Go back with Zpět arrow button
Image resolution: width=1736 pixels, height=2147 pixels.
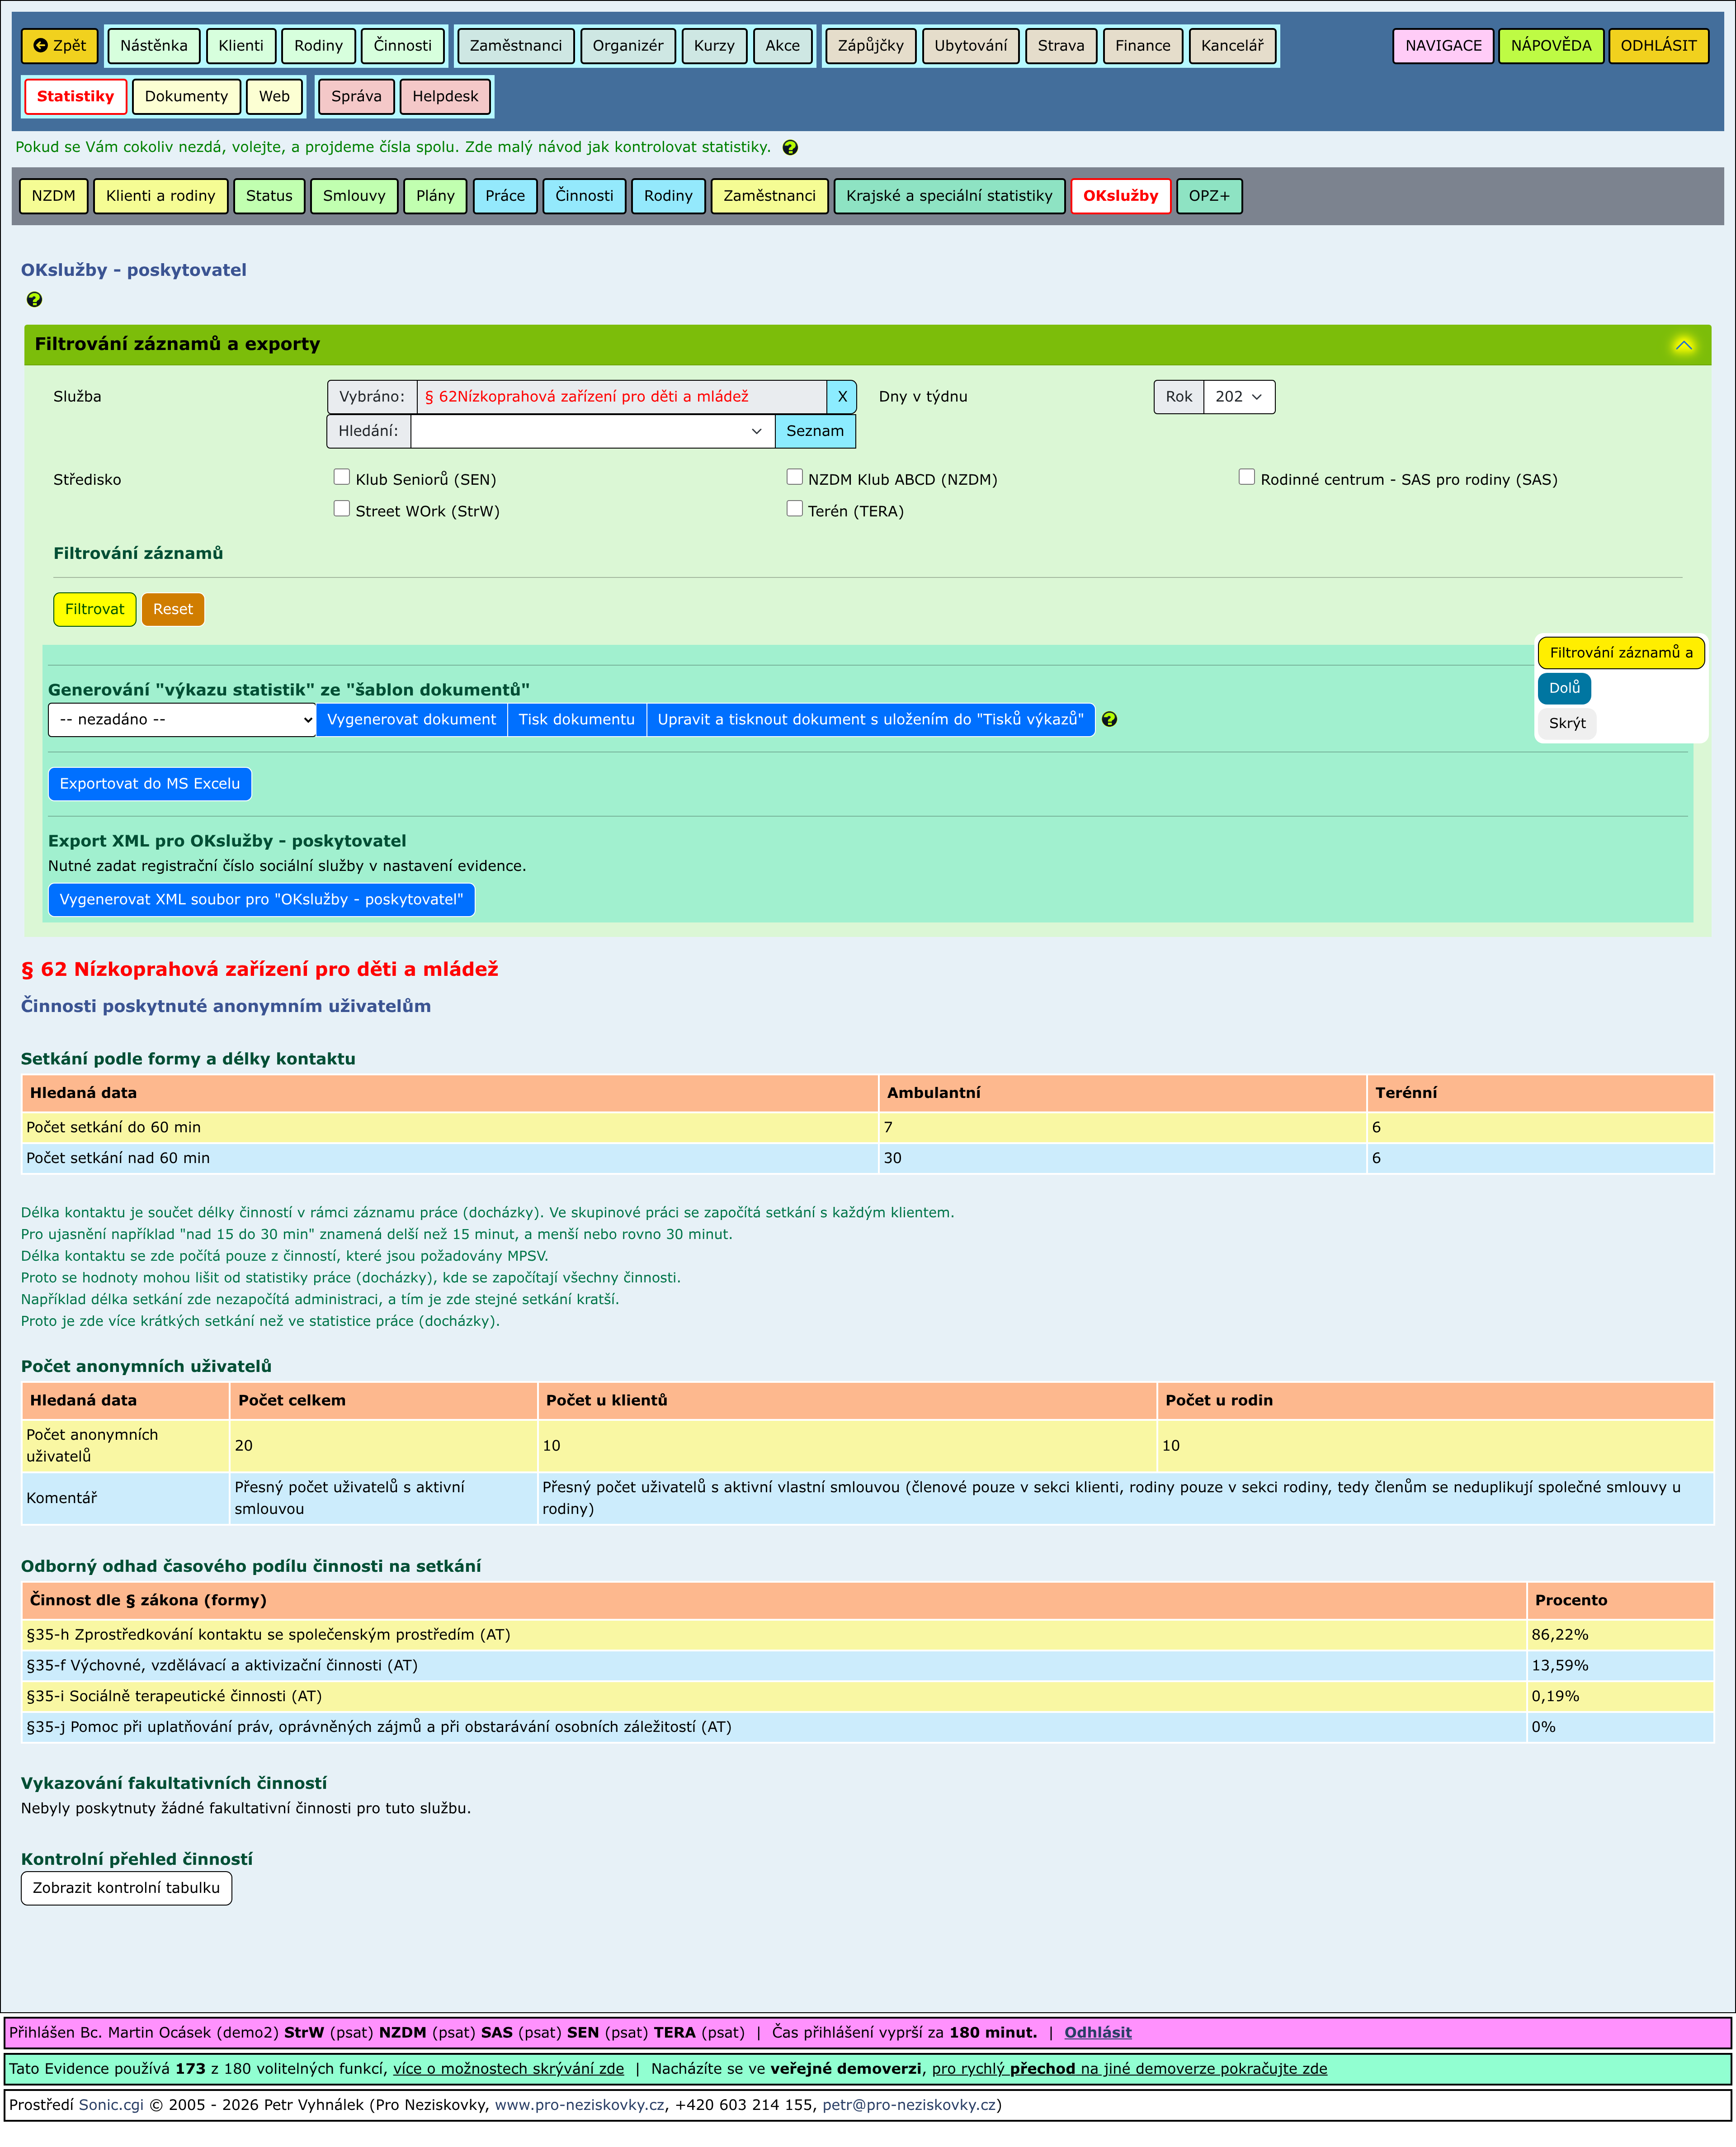click(59, 46)
